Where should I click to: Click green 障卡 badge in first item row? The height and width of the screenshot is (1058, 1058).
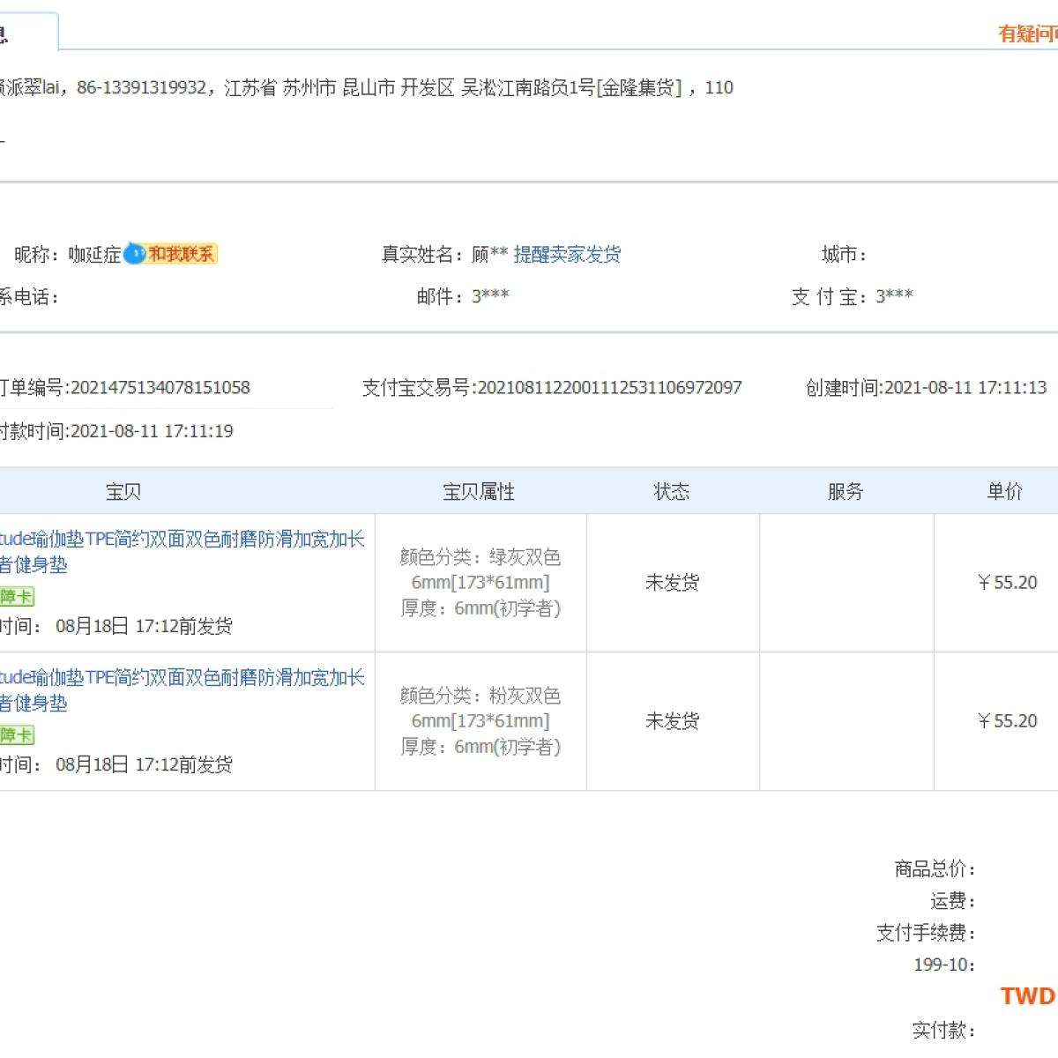pyautogui.click(x=16, y=597)
